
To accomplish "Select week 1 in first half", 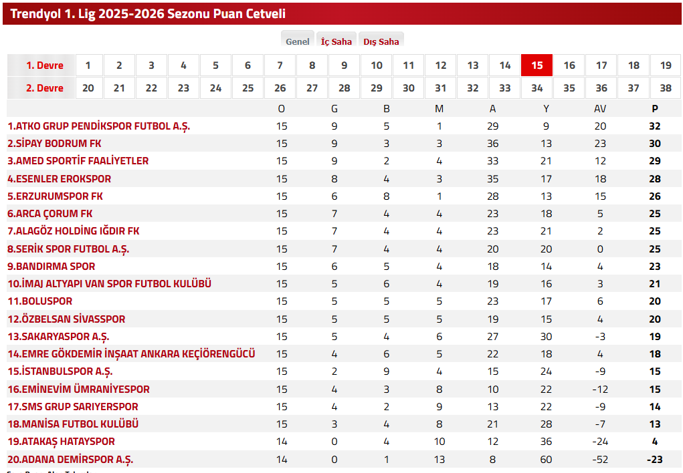I will pos(88,65).
